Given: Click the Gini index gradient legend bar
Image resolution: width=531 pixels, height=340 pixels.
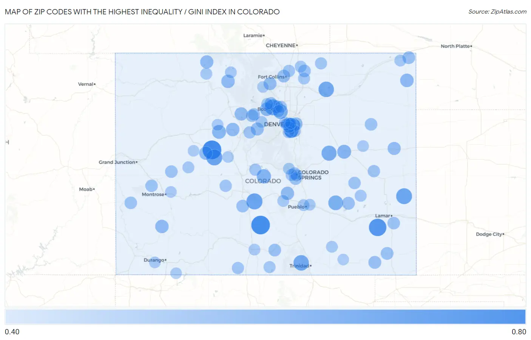Looking at the screenshot, I should [x=265, y=317].
